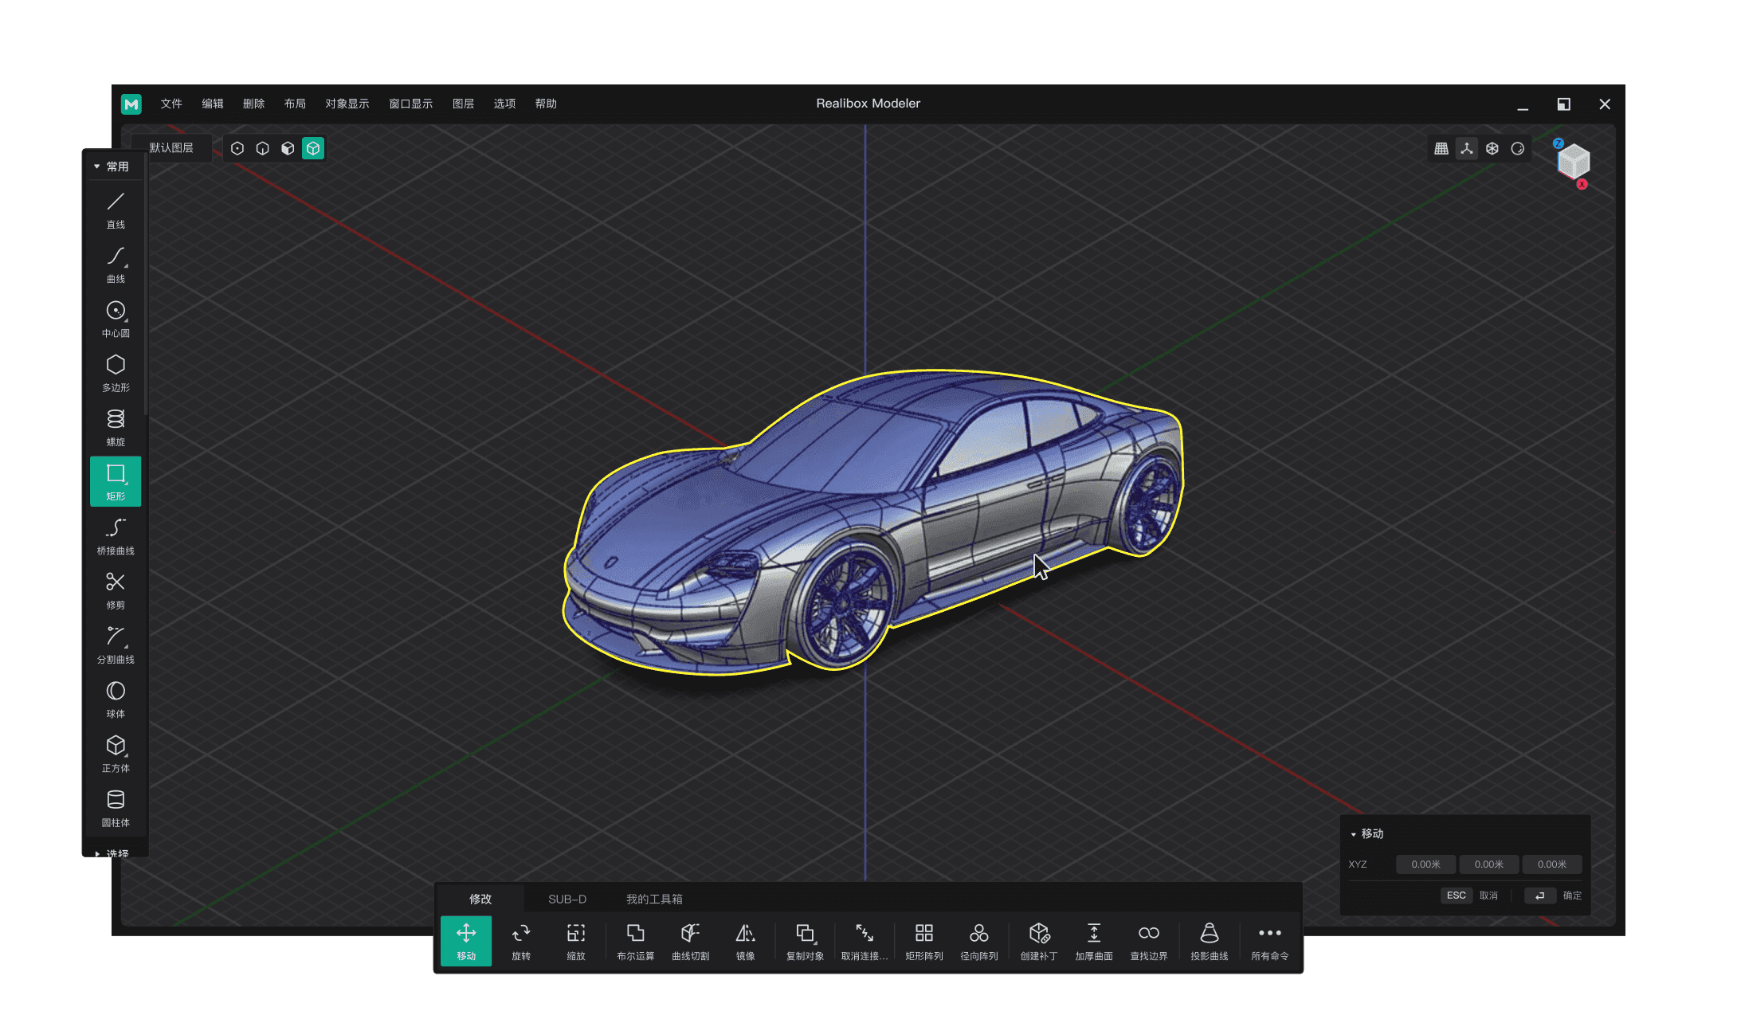
Task: Open the 窗口显示 menu
Action: [411, 104]
